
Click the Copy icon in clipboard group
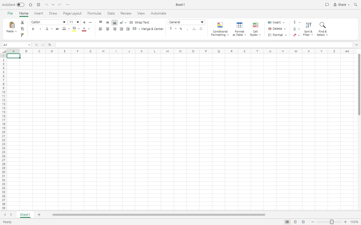click(x=22, y=29)
